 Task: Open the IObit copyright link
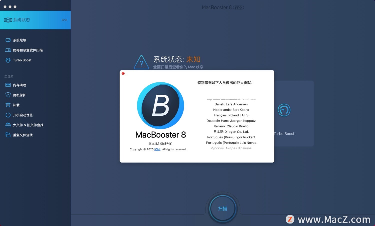[x=157, y=149]
